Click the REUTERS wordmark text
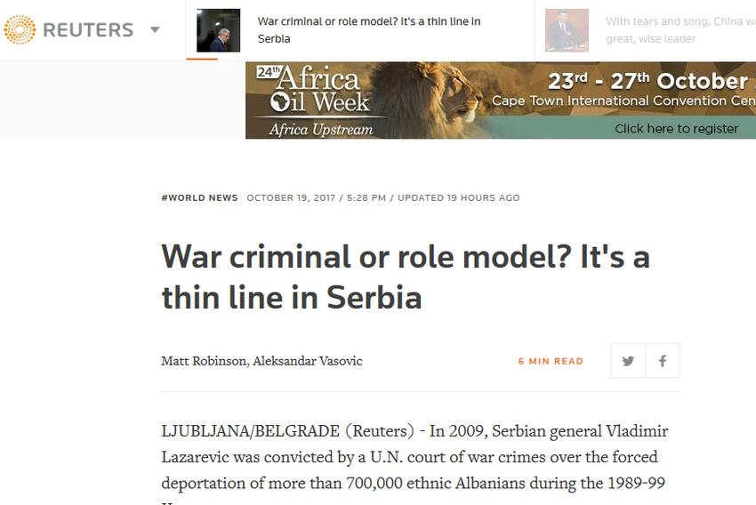756x505 pixels. point(88,30)
